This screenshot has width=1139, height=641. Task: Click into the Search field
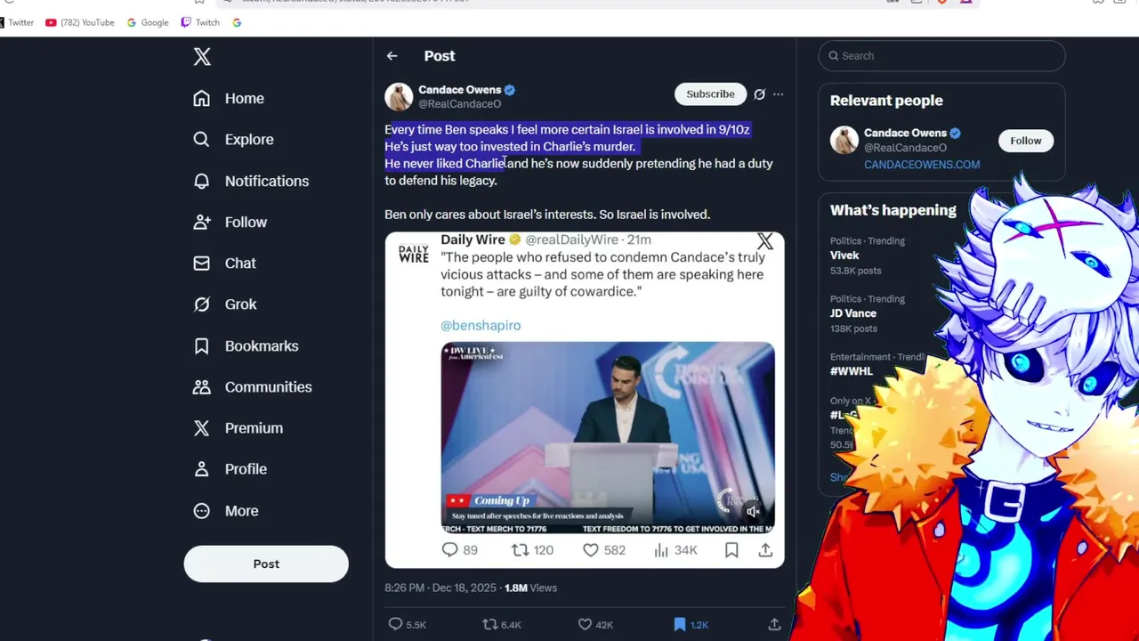(941, 55)
